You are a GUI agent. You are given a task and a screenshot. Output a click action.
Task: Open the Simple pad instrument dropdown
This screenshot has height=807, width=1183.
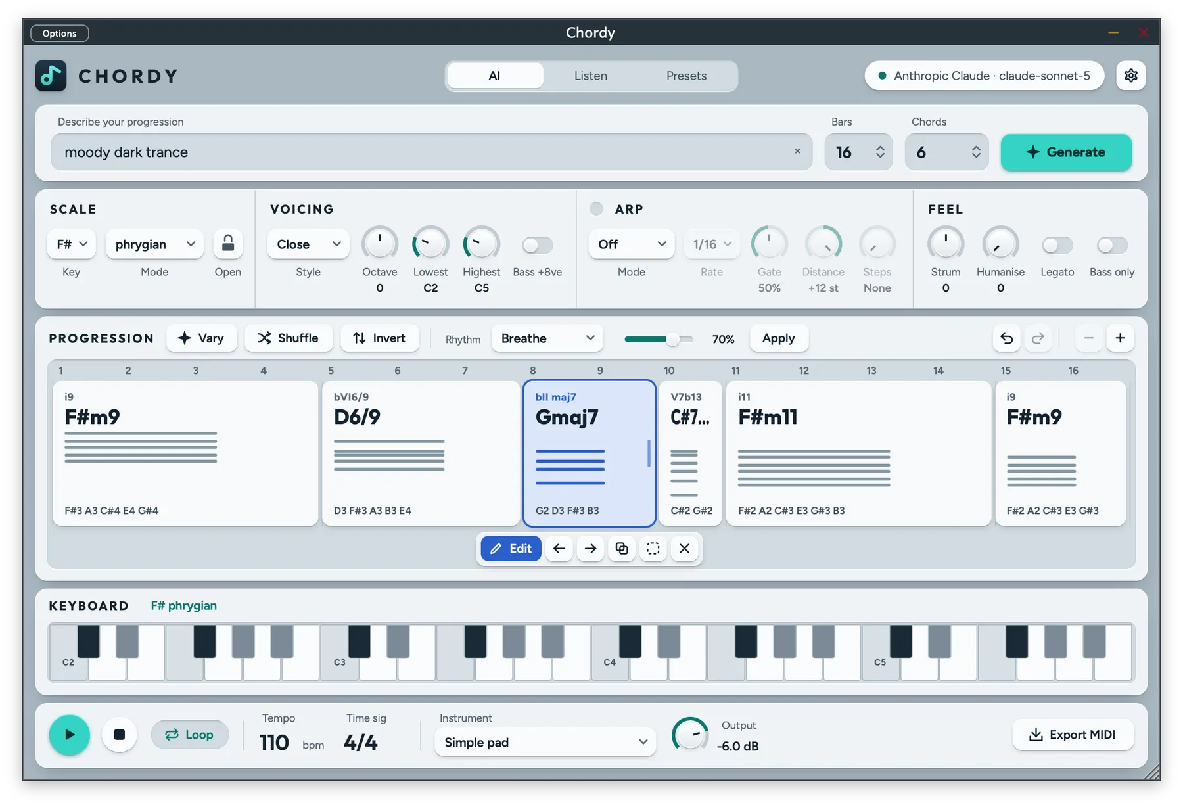[545, 742]
